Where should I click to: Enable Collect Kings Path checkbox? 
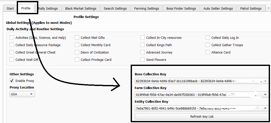[x=142, y=45]
